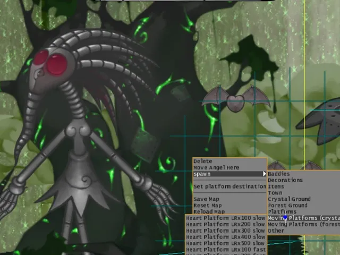Spawn Heart Platform LRx300 slow
The image size is (340, 255).
[226, 231]
